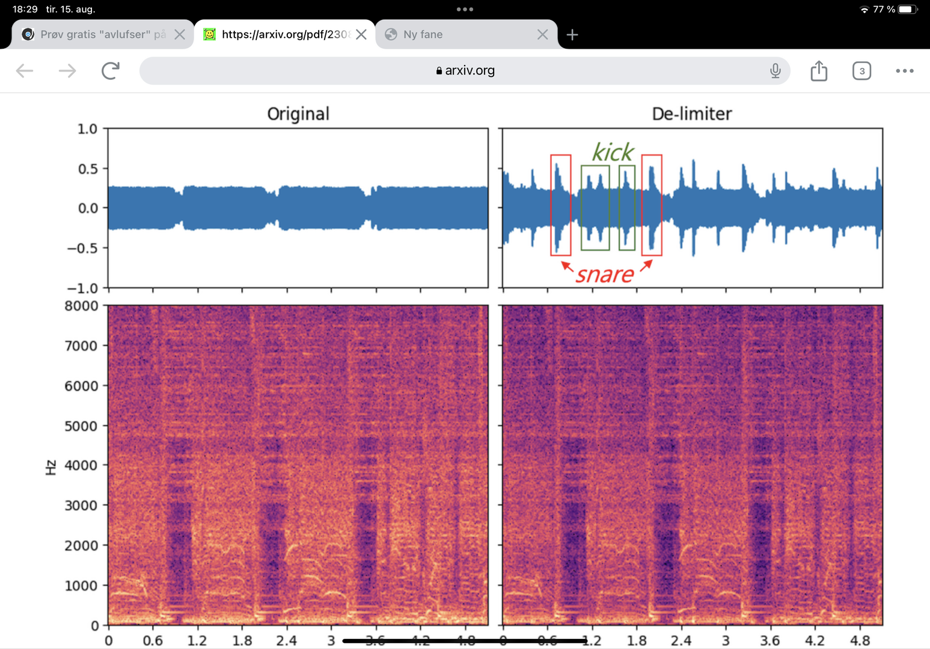The width and height of the screenshot is (930, 649).
Task: Close the "Ny fane" tab
Action: pos(542,34)
